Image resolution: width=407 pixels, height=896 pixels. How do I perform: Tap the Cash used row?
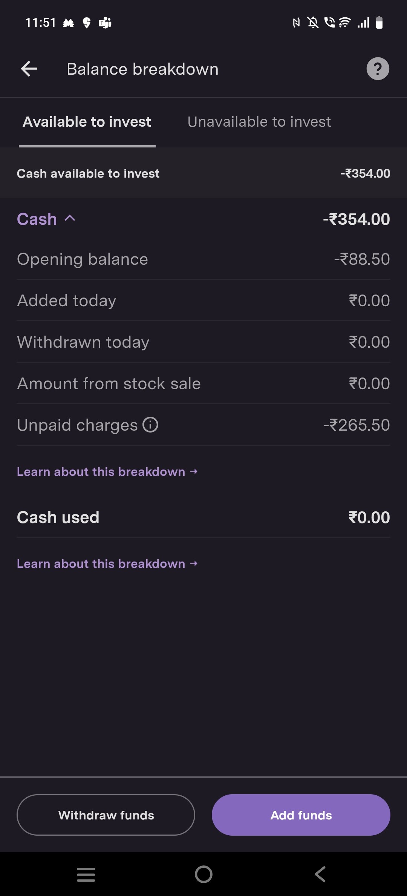[x=203, y=517]
